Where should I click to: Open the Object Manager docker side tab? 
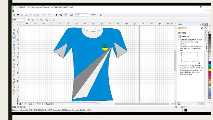[x=206, y=34]
